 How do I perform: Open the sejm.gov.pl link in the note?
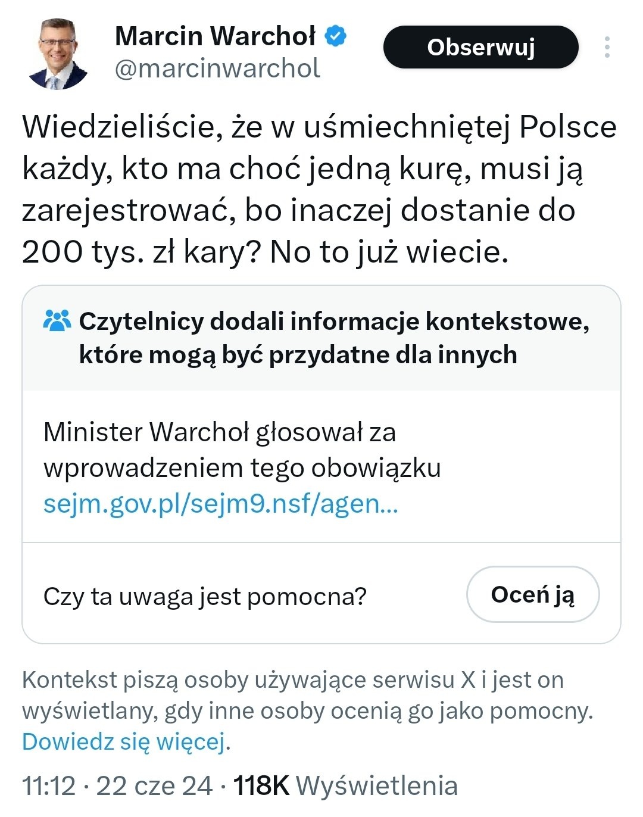(x=221, y=504)
